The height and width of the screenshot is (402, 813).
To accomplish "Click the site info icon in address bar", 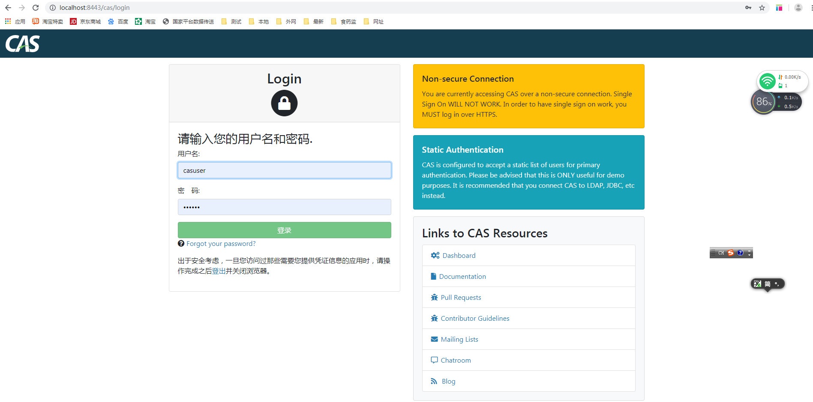I will [x=53, y=8].
